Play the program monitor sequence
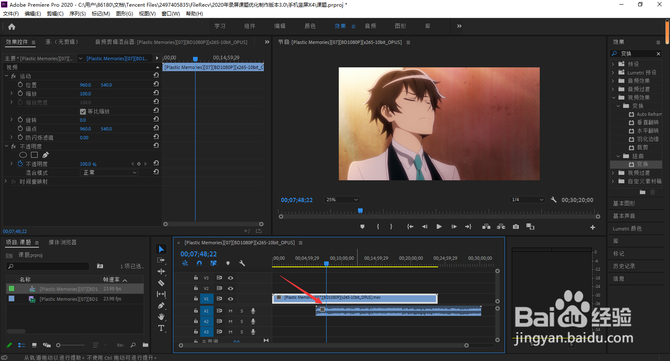 pyautogui.click(x=439, y=227)
